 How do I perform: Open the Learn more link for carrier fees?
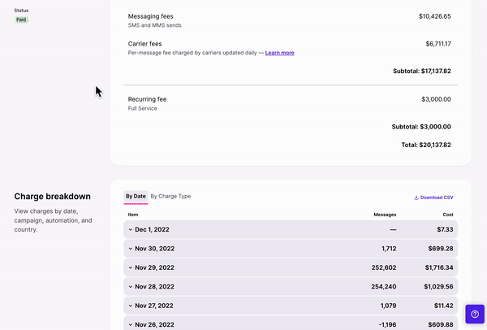point(279,53)
